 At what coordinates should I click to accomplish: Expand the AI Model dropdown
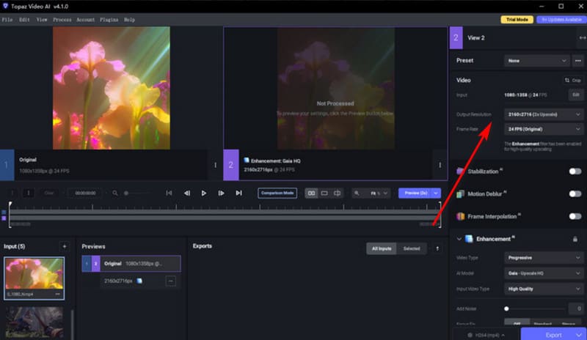[x=543, y=273]
